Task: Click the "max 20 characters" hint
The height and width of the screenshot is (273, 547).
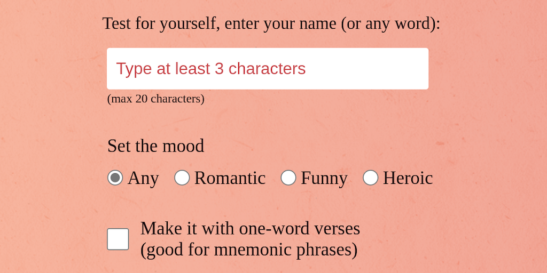Action: [x=155, y=99]
